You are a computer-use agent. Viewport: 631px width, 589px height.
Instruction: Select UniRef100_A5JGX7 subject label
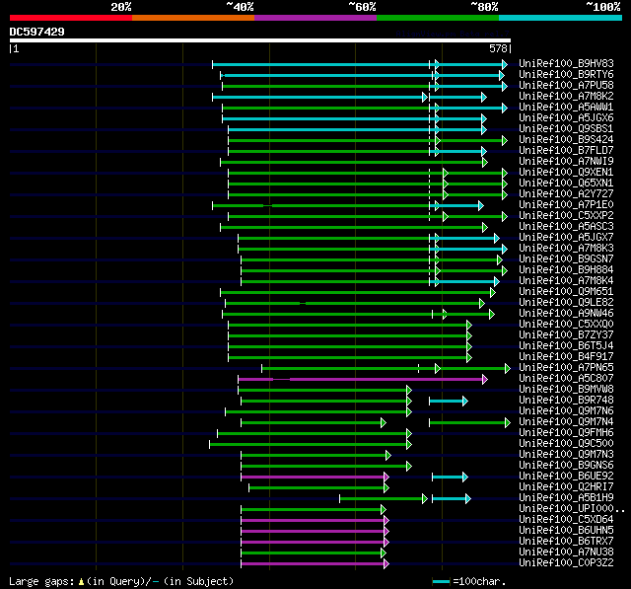[566, 238]
